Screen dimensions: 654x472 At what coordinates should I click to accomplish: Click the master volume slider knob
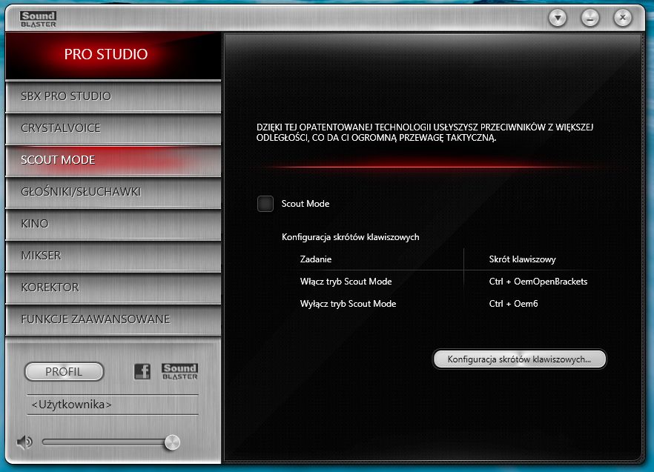tap(172, 442)
